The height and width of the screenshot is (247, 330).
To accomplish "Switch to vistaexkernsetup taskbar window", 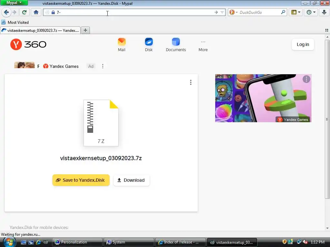I will [x=232, y=242].
